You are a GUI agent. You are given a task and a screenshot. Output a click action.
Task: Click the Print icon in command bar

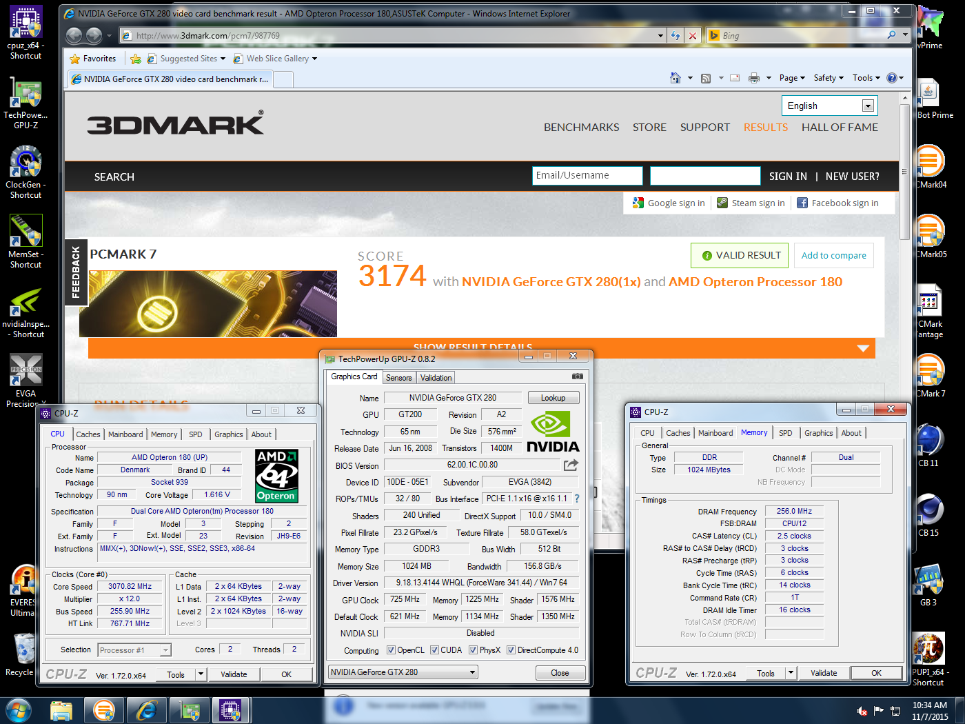click(754, 78)
